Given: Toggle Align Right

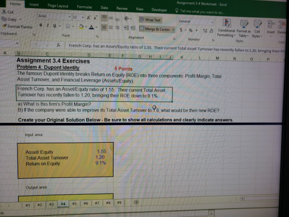Looking at the screenshot, I should coord(117,28).
